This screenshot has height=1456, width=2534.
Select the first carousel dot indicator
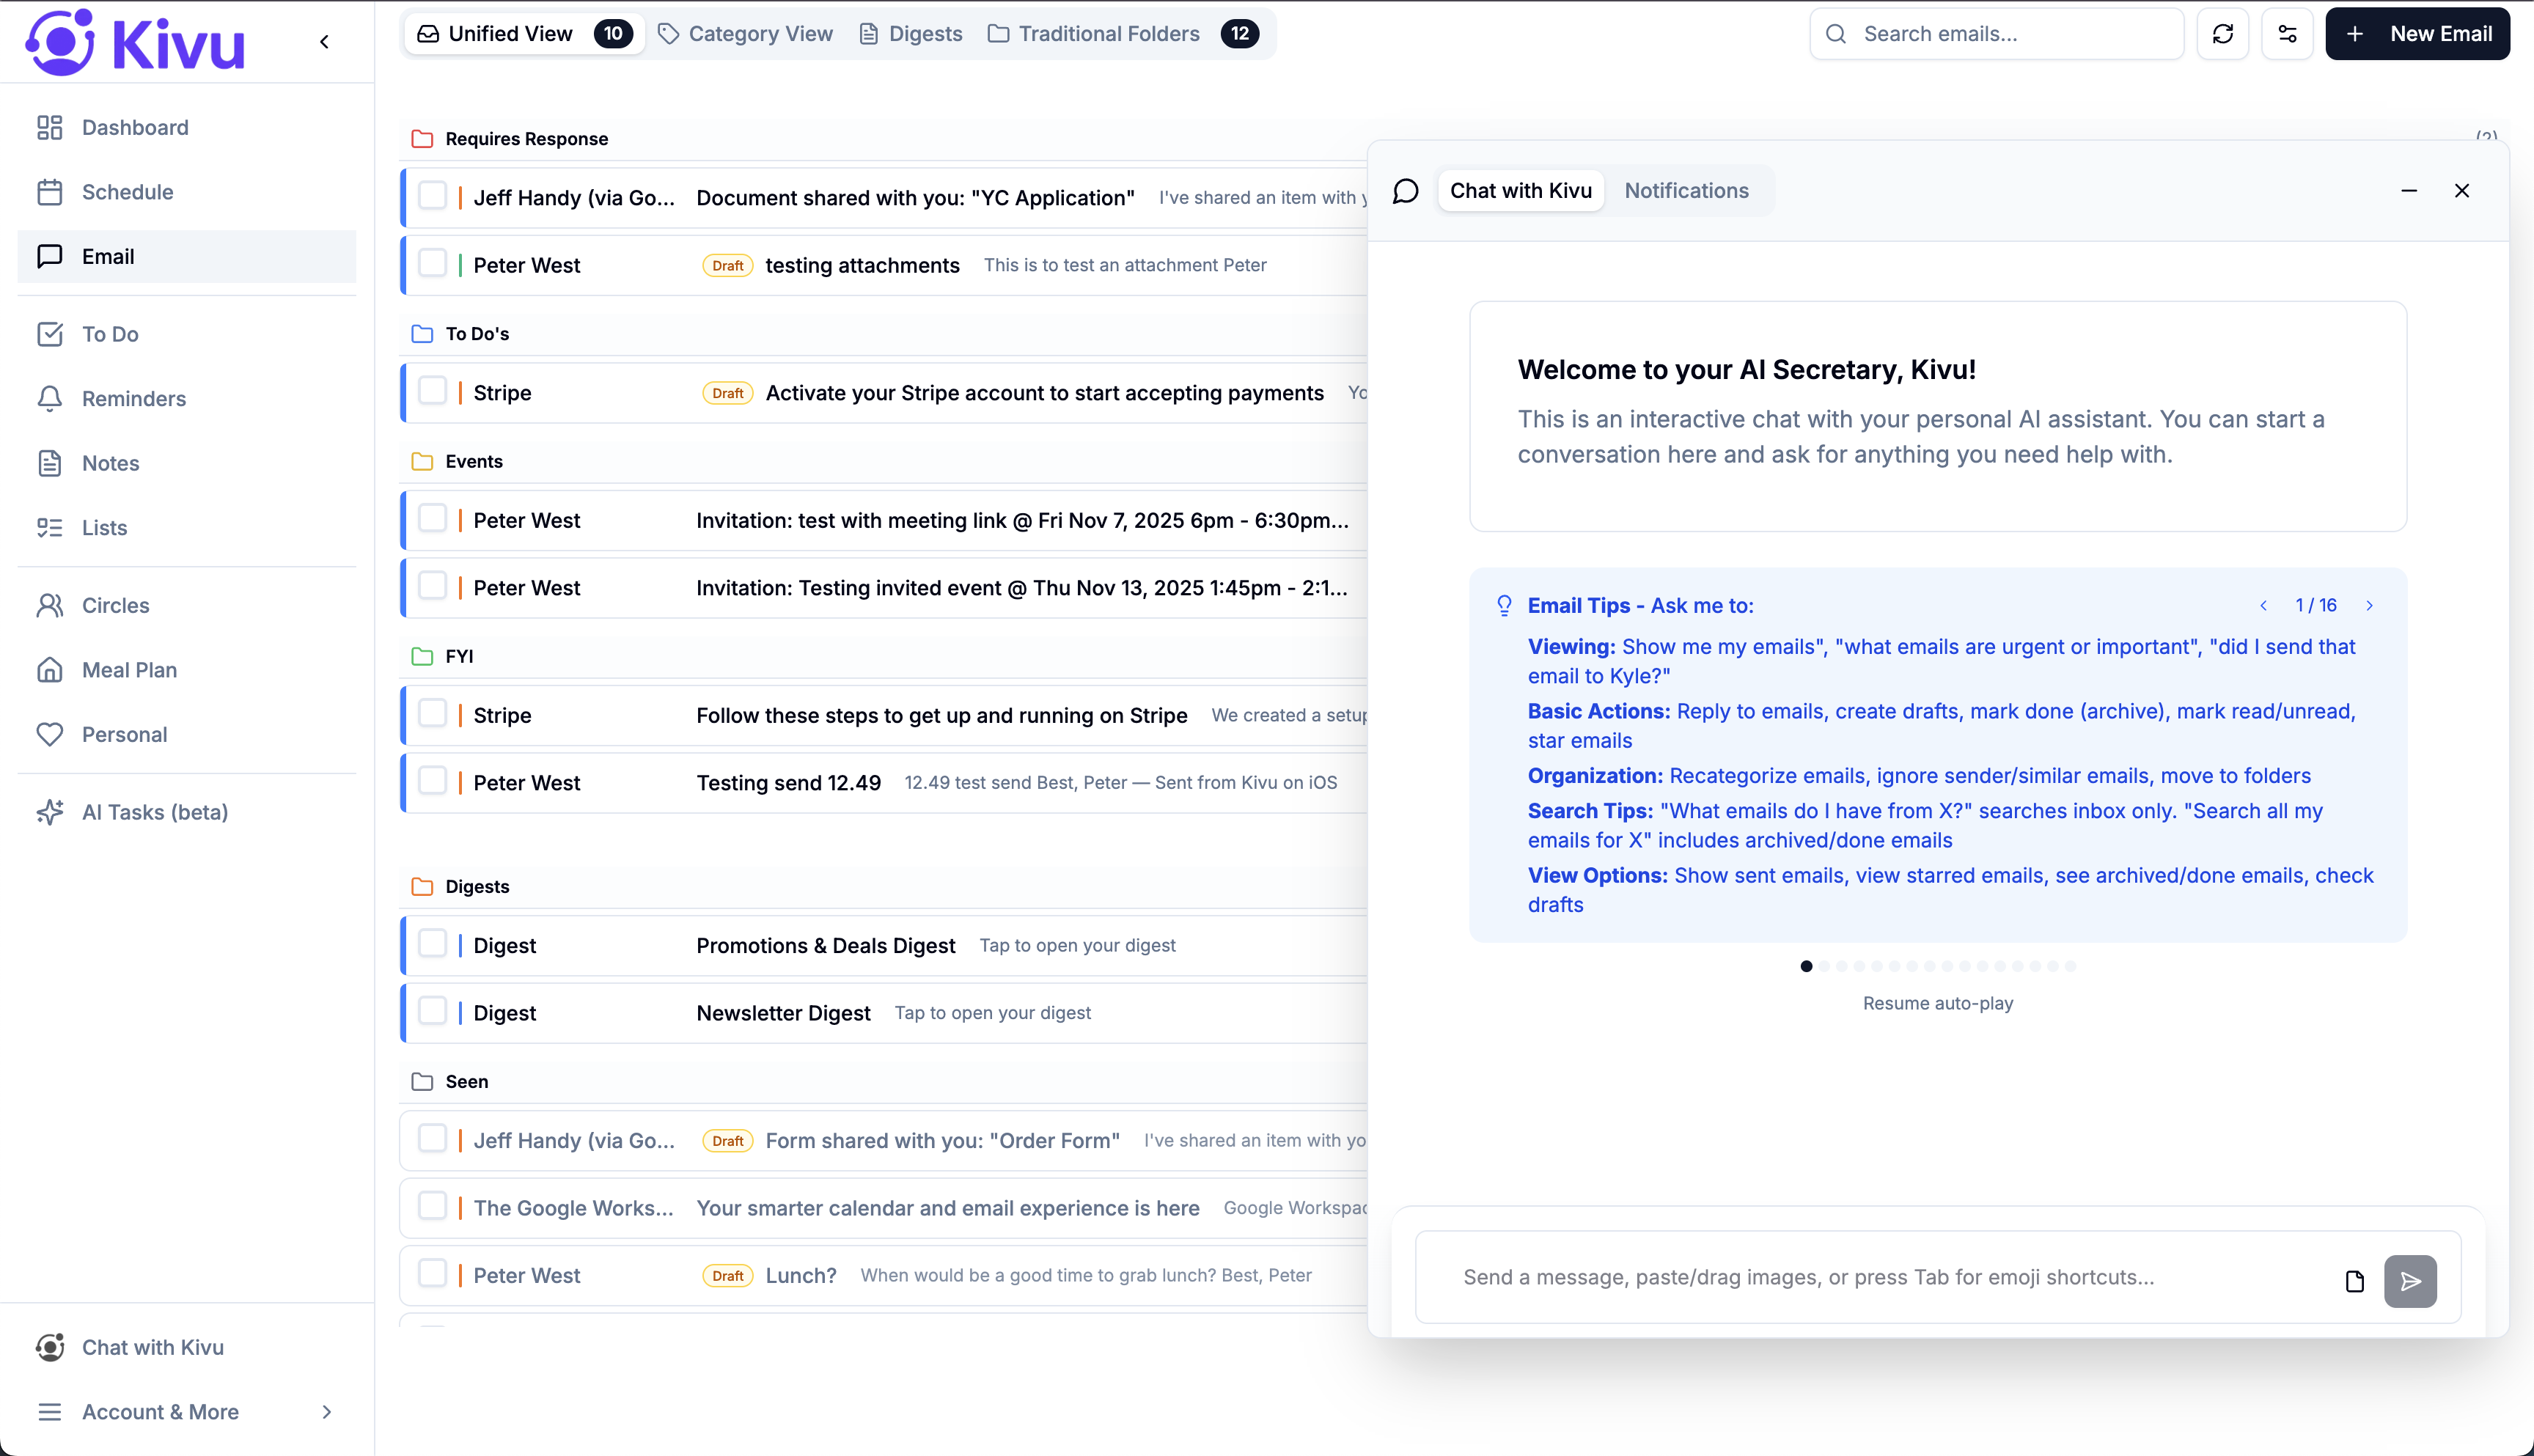[1806, 966]
